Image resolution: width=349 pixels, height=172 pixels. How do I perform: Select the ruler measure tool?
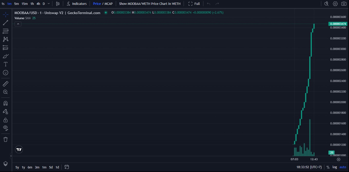tap(5, 84)
